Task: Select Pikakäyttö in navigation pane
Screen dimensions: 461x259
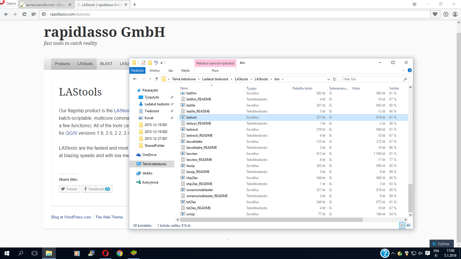Action: 150,90
